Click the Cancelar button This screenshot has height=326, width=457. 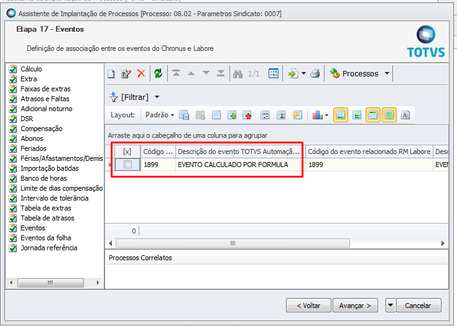tap(418, 306)
